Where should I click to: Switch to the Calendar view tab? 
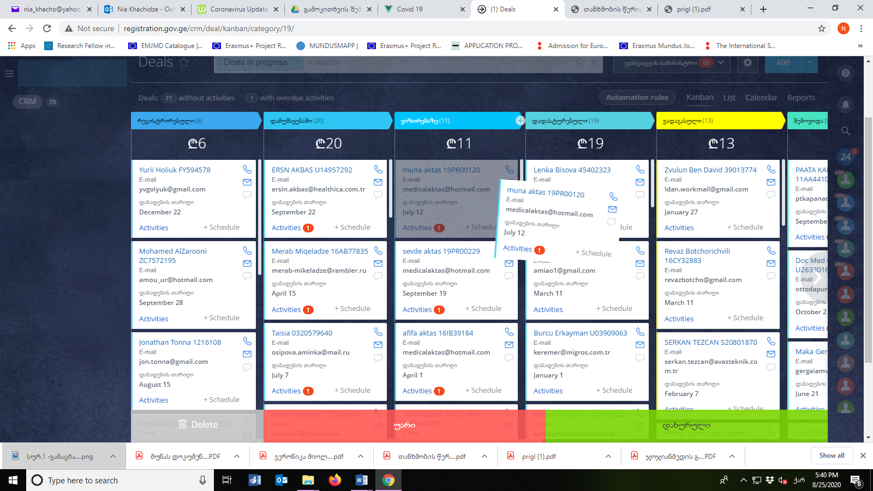click(x=761, y=98)
